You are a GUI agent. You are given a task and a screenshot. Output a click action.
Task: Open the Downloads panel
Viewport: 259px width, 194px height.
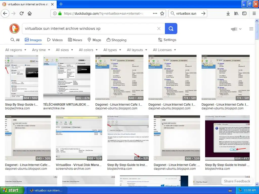228,13
